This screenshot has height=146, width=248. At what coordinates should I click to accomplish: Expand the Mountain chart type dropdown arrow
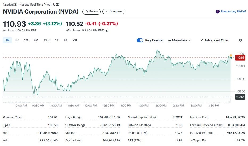[189, 40]
